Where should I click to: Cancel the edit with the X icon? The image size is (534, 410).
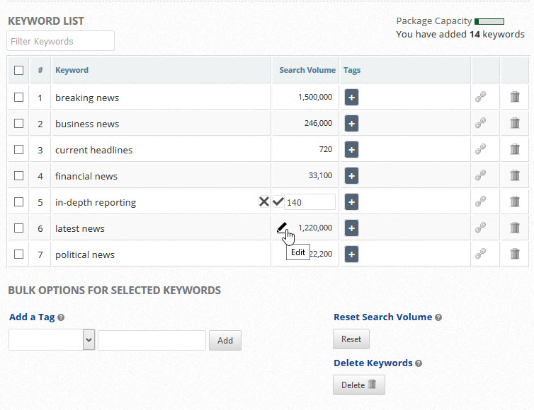[264, 201]
